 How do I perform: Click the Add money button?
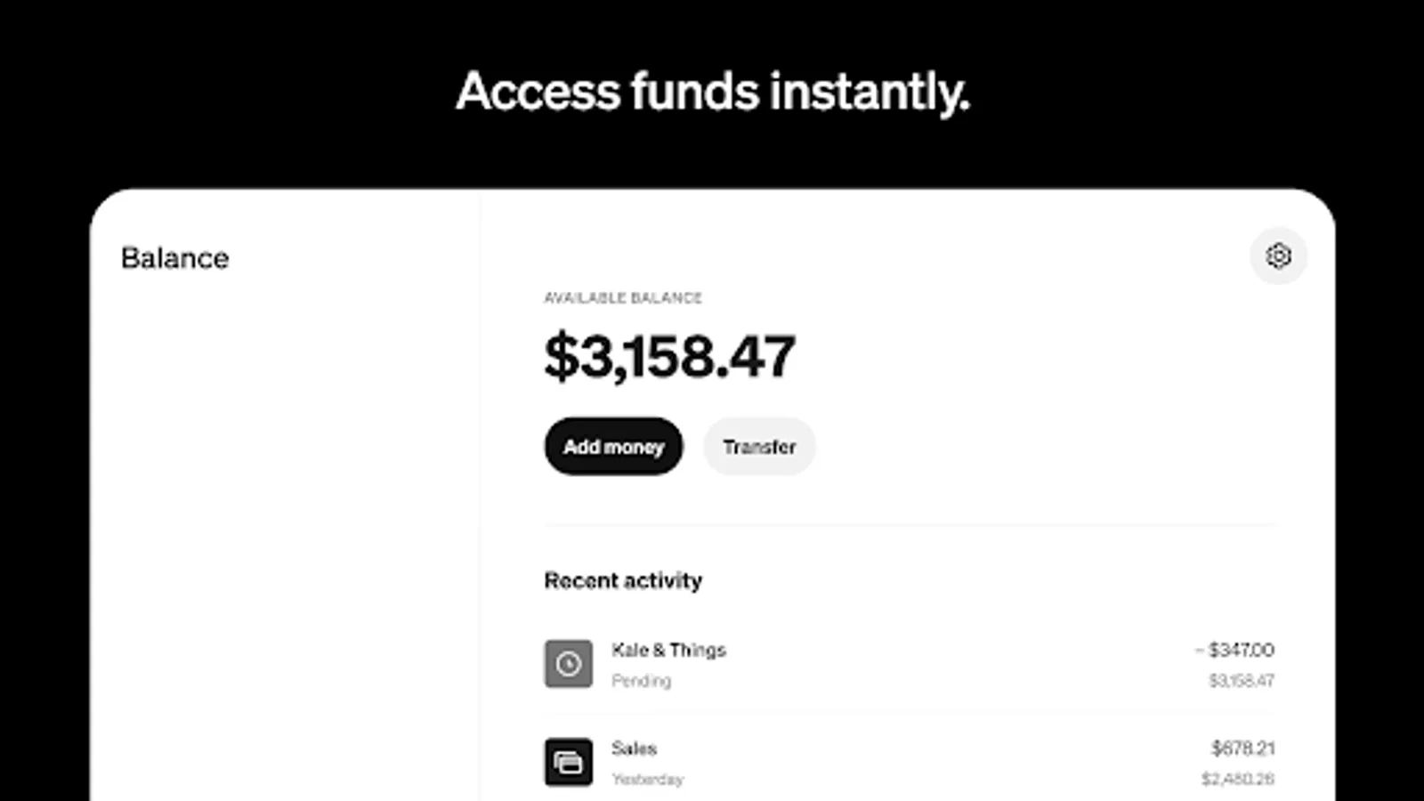(x=612, y=447)
